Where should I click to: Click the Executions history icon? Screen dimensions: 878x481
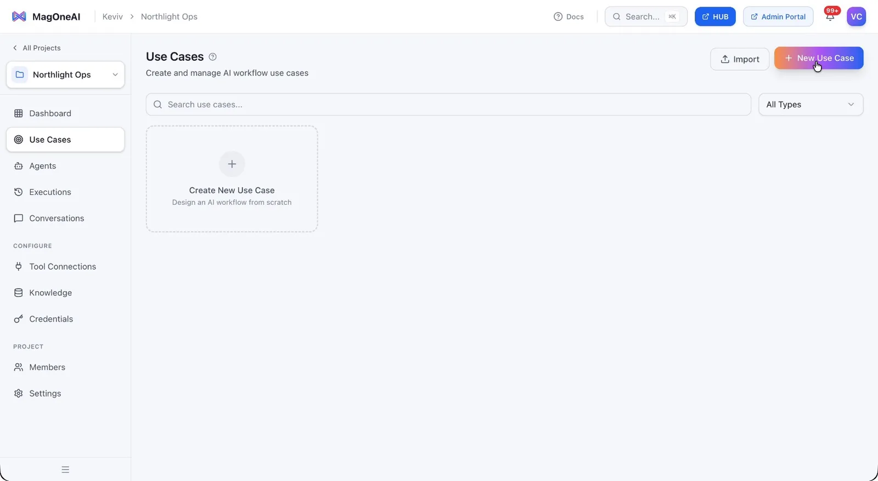(19, 192)
